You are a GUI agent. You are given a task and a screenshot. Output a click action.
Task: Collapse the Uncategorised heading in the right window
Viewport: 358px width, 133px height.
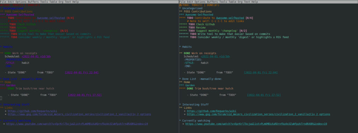[191, 8]
